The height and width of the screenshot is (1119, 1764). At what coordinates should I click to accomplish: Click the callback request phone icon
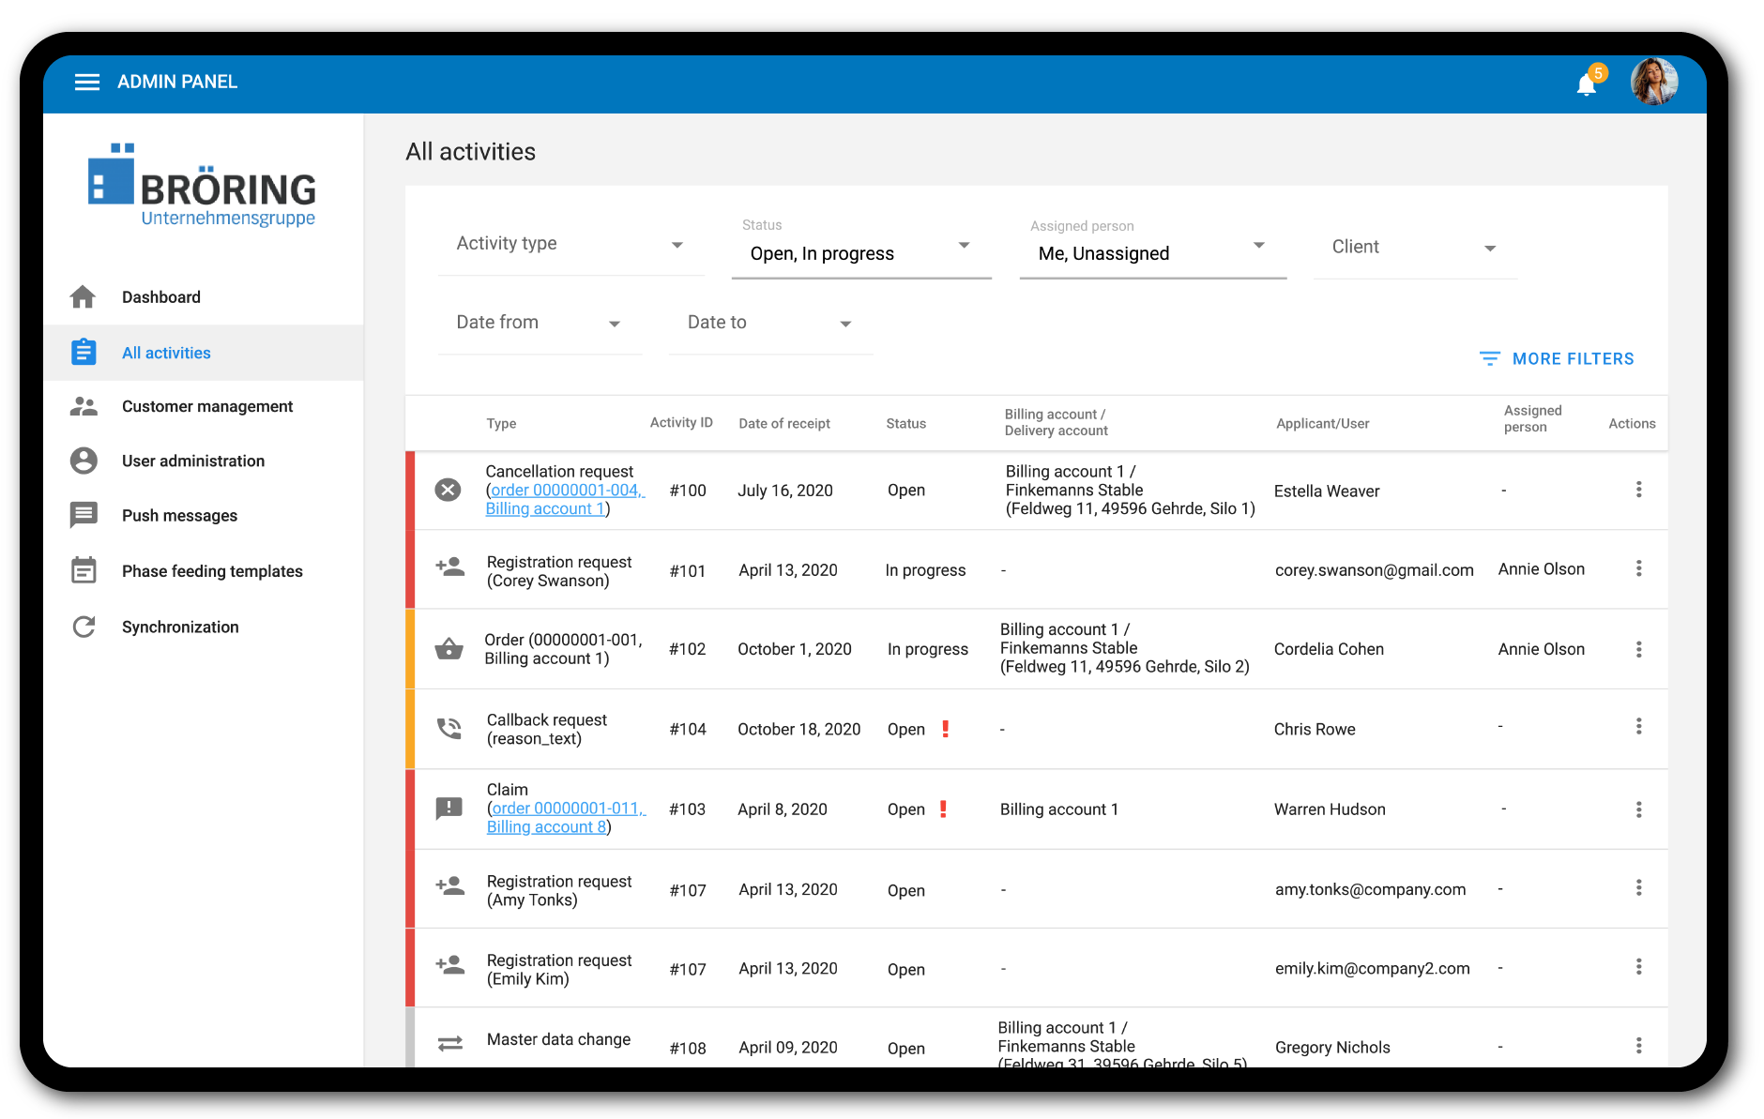(x=449, y=728)
